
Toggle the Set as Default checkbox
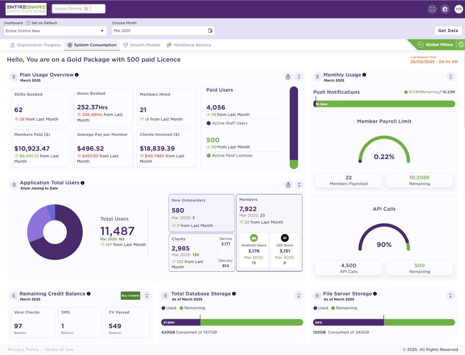28,23
